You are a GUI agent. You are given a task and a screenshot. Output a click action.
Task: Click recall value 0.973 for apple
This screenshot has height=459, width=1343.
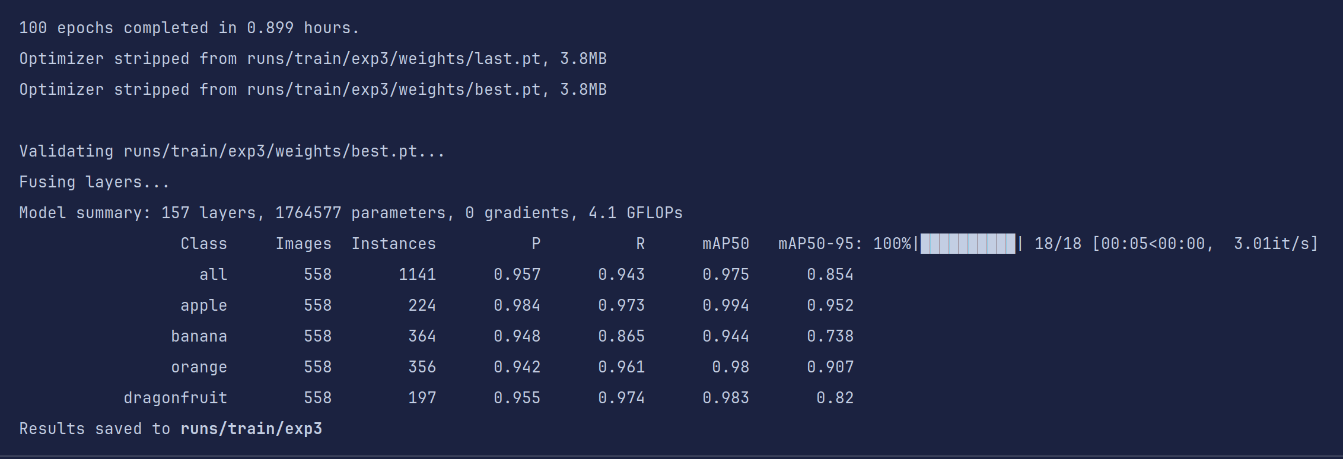[x=621, y=305]
